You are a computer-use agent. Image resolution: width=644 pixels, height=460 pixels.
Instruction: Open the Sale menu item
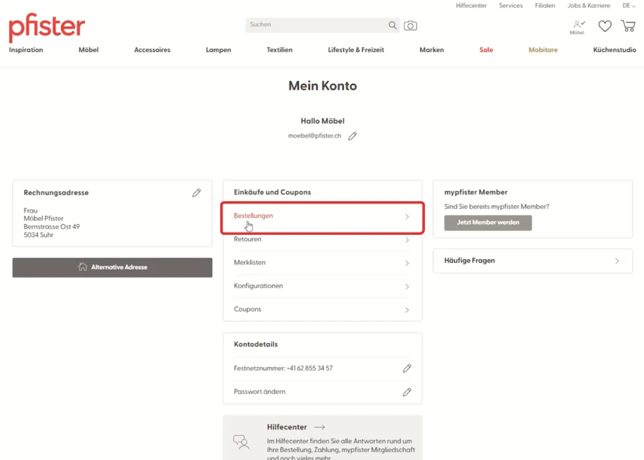486,50
